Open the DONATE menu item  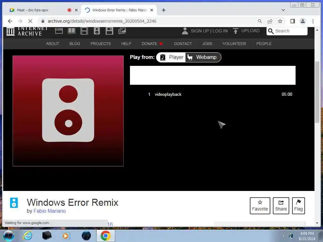click(x=152, y=43)
